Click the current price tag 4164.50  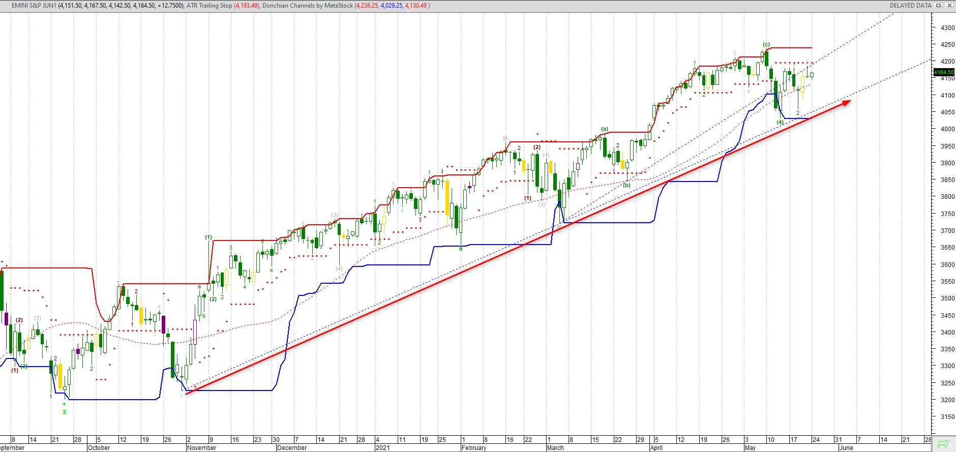pos(944,72)
